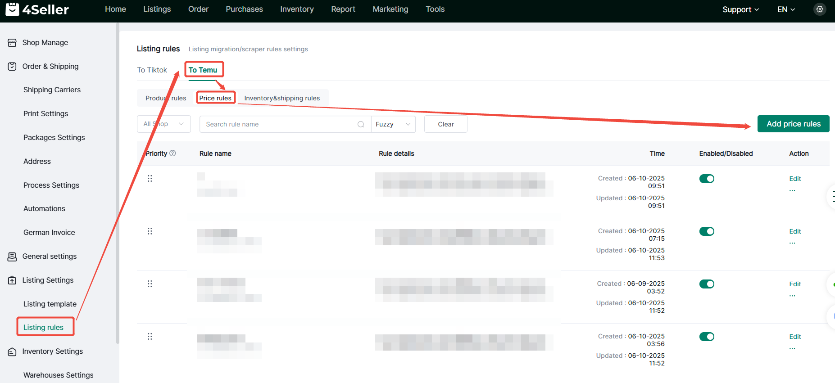Open Packages Settings in sidebar

pos(54,138)
